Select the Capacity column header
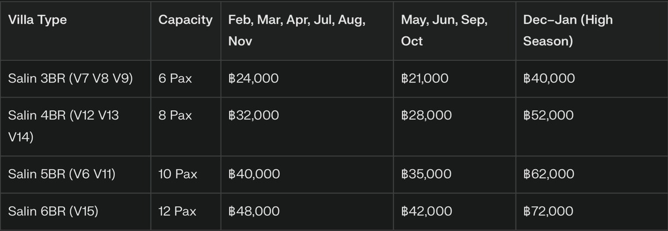The width and height of the screenshot is (668, 231). (x=185, y=20)
